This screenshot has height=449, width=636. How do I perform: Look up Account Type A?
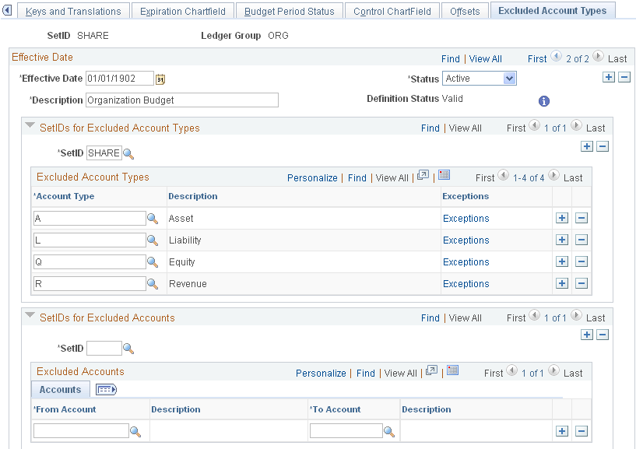(x=153, y=219)
